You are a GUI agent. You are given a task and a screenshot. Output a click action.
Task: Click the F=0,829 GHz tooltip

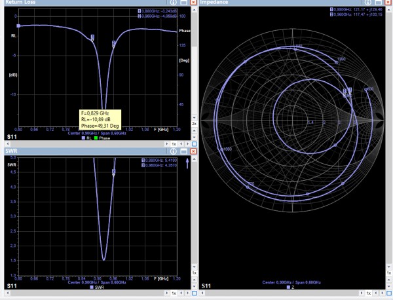coord(100,120)
